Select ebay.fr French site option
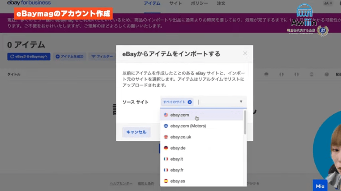The width and height of the screenshot is (341, 191). (177, 170)
